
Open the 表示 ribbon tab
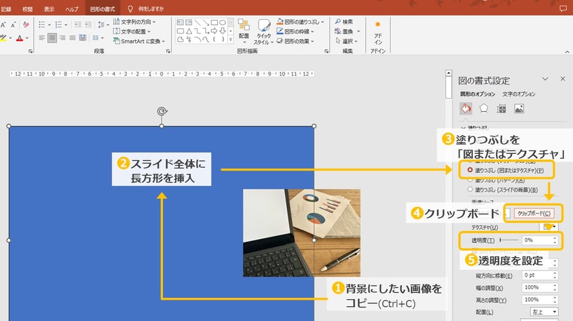coord(49,9)
